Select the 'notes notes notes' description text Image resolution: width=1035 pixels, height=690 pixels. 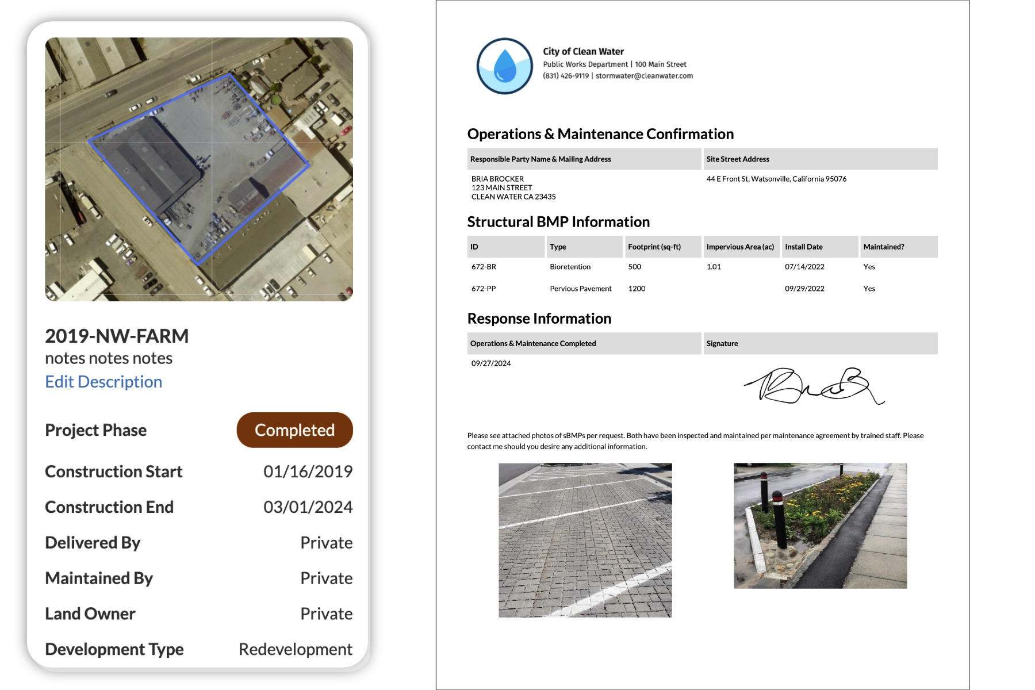[x=109, y=358]
